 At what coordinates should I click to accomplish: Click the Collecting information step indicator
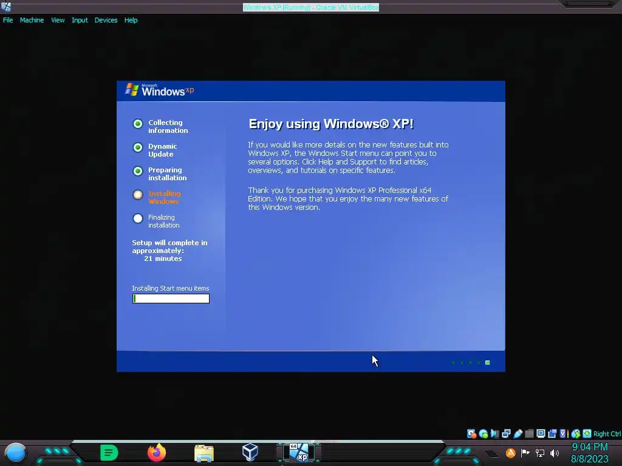tap(138, 124)
